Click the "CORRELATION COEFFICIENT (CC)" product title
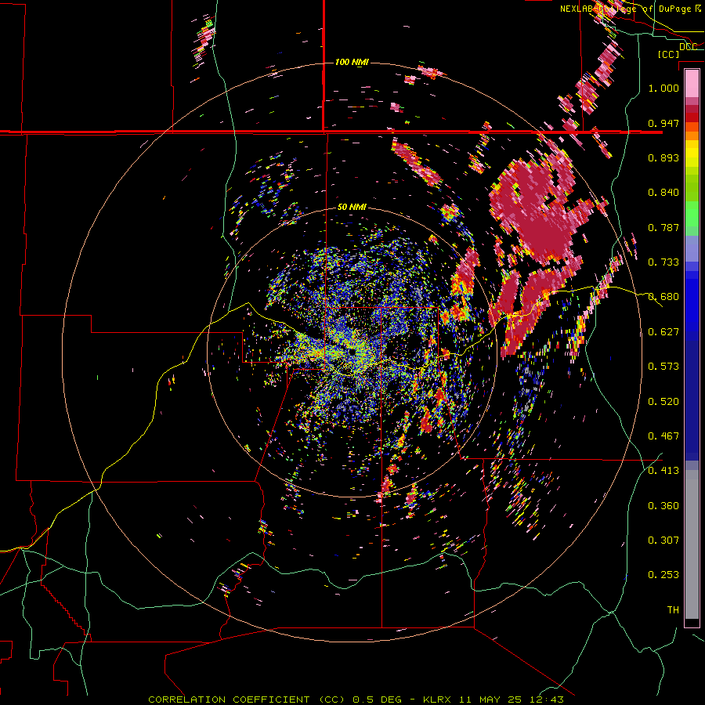Viewport: 705px width, 705px height. [x=247, y=700]
